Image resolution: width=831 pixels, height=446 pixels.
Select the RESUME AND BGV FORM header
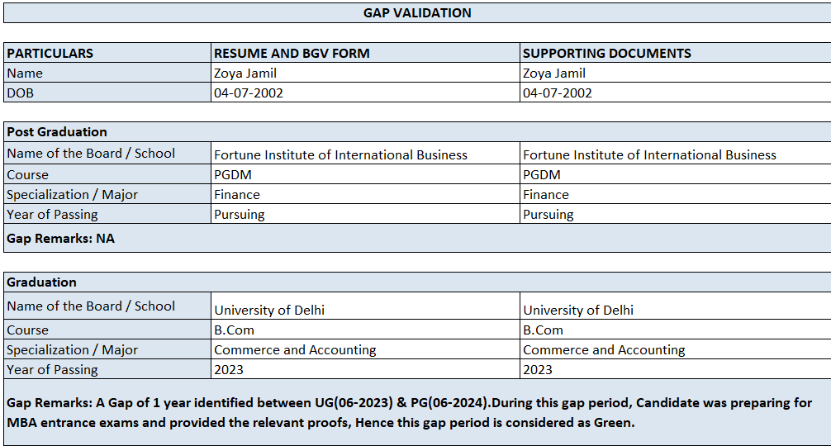pos(365,53)
